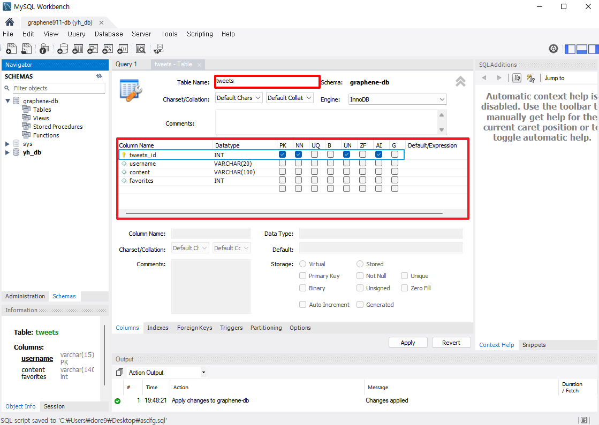Viewport: 599px width, 425px height.
Task: Go forward in SQL Additions help
Action: 499,78
